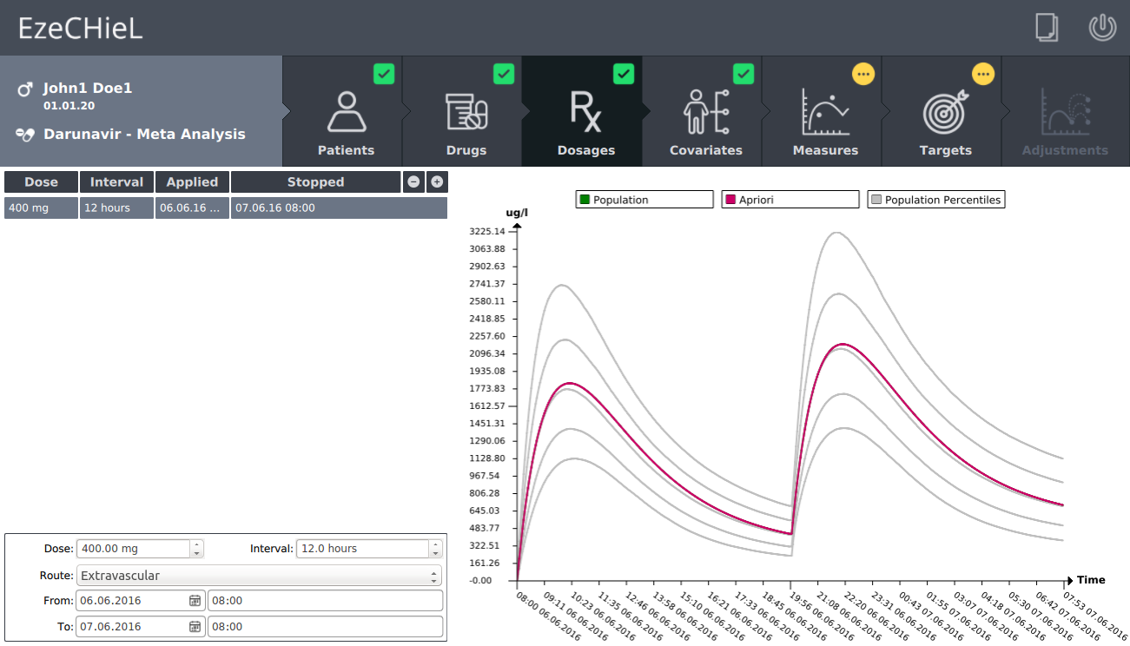Select the applied date 06.06.16 cell

192,208
